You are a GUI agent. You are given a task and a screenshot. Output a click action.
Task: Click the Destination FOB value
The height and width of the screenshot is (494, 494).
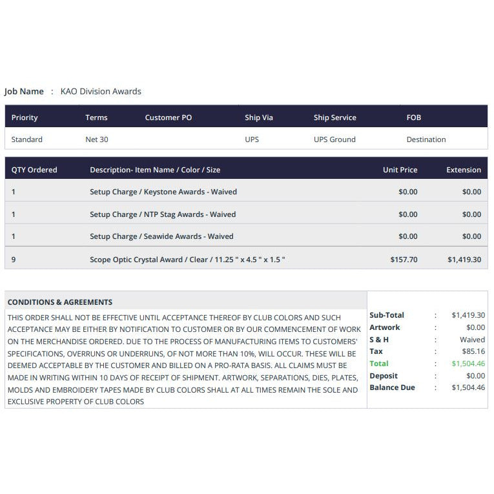426,139
